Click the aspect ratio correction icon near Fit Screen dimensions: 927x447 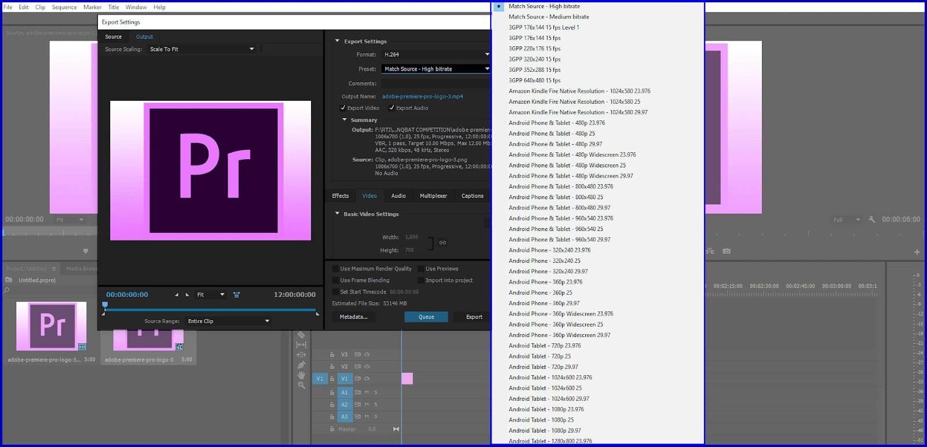point(236,295)
